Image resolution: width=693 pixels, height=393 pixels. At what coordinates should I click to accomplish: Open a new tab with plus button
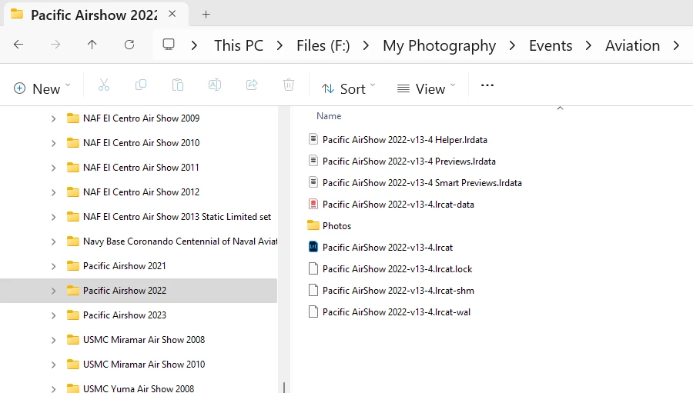206,15
